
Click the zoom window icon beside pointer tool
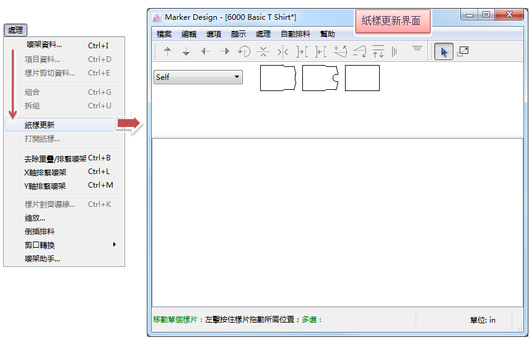(462, 52)
